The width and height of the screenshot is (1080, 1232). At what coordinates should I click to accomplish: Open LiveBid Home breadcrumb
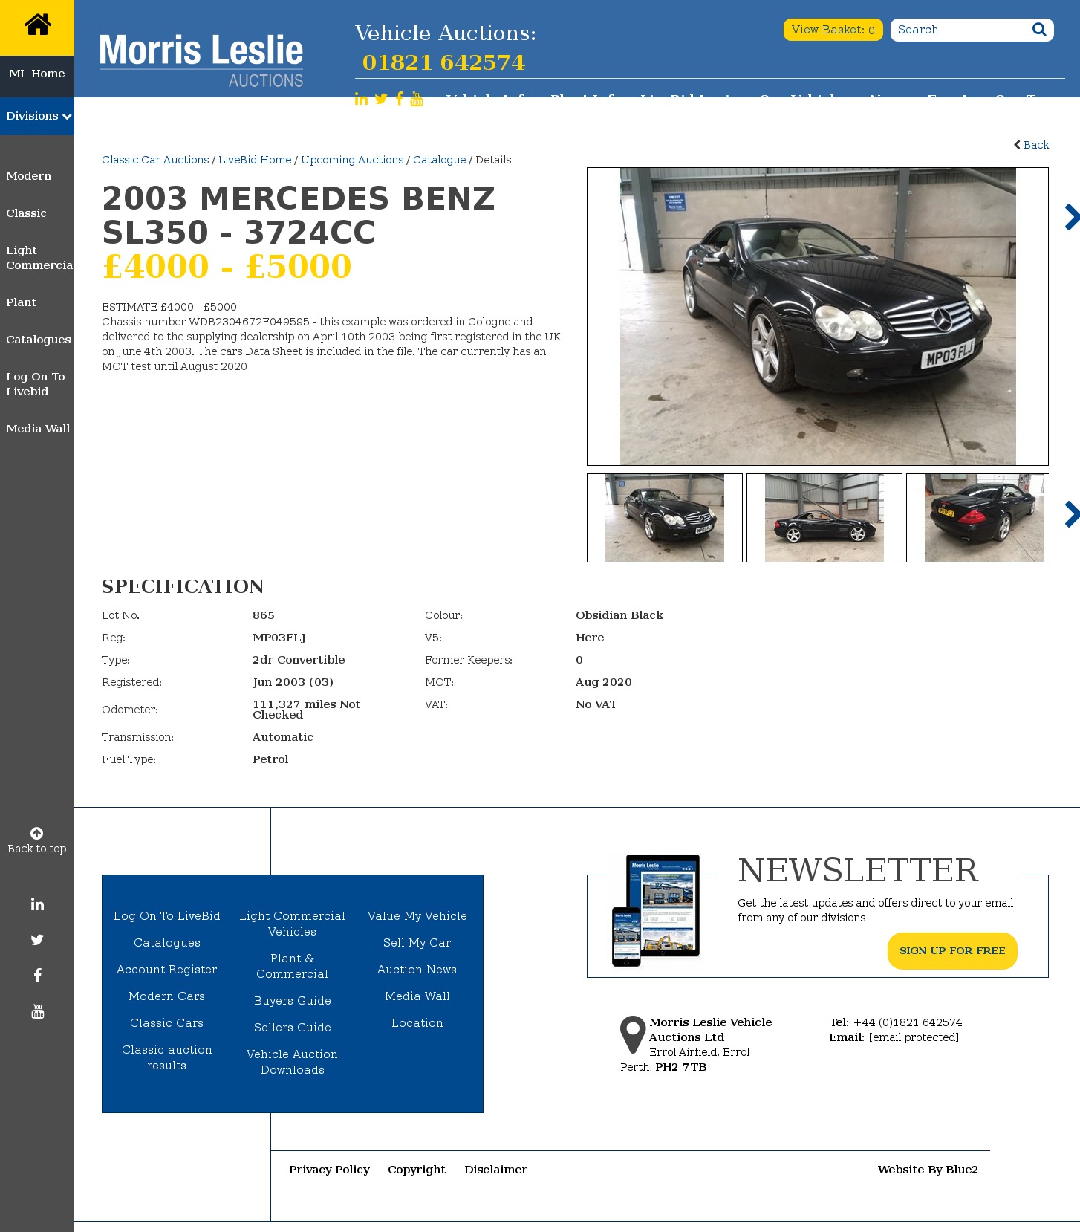(x=255, y=160)
